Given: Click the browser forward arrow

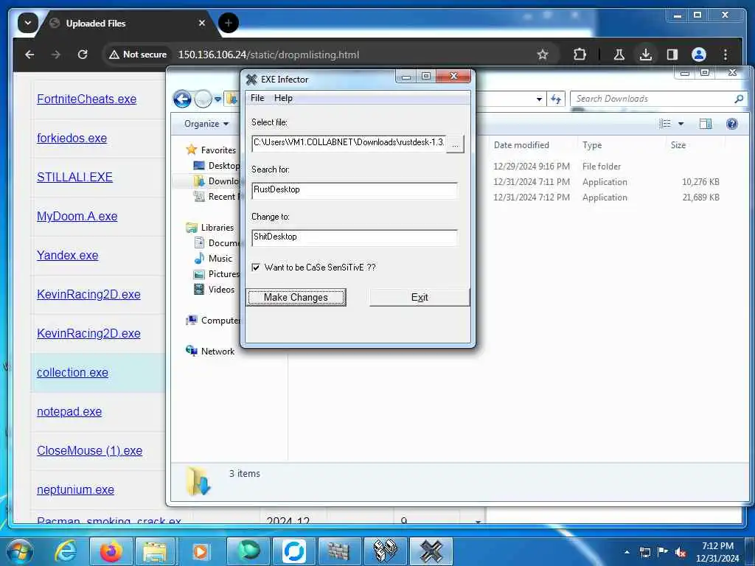Looking at the screenshot, I should pyautogui.click(x=56, y=55).
